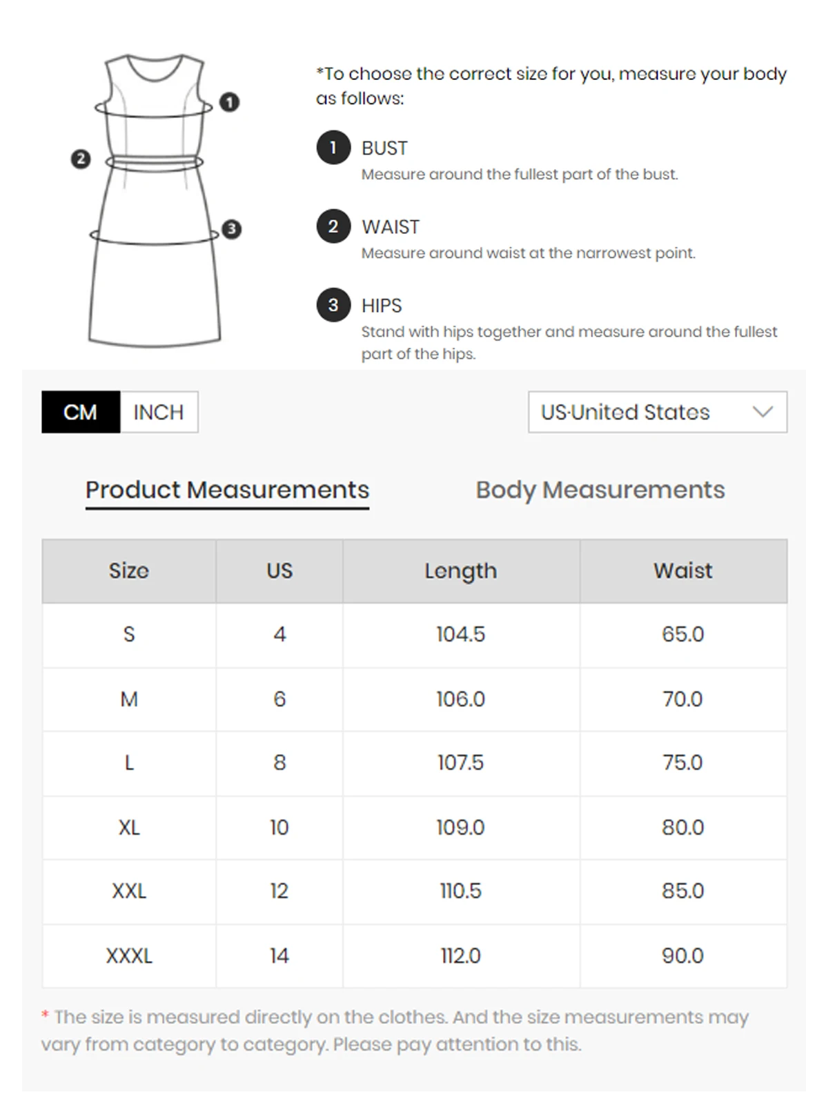Click the M row length value 106.0

(x=460, y=700)
